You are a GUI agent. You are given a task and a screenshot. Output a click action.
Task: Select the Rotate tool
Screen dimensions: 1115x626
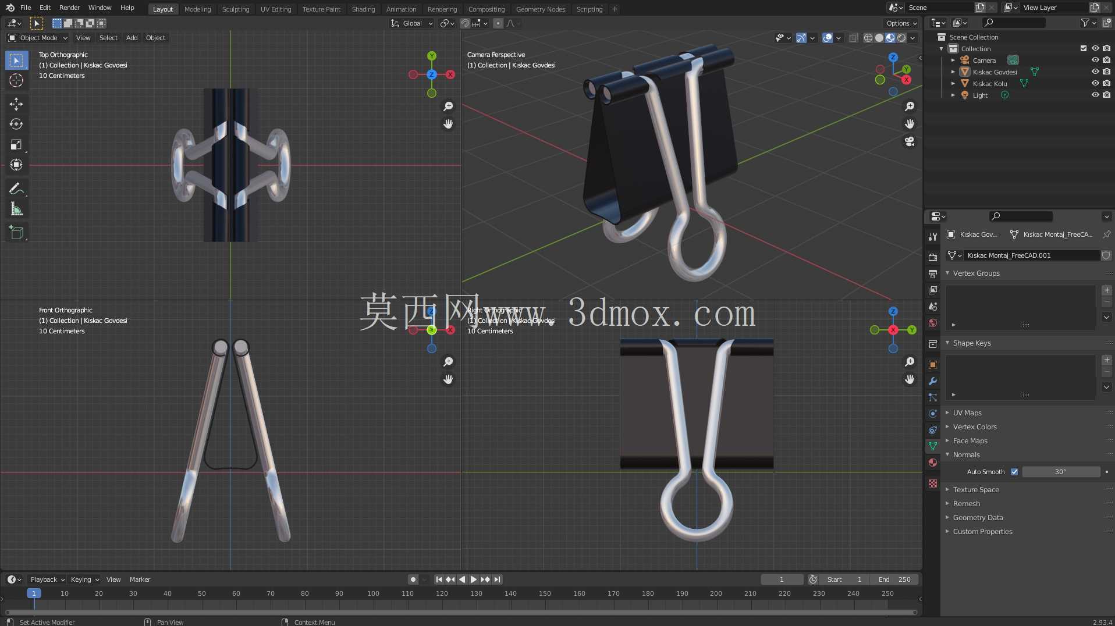pos(16,124)
